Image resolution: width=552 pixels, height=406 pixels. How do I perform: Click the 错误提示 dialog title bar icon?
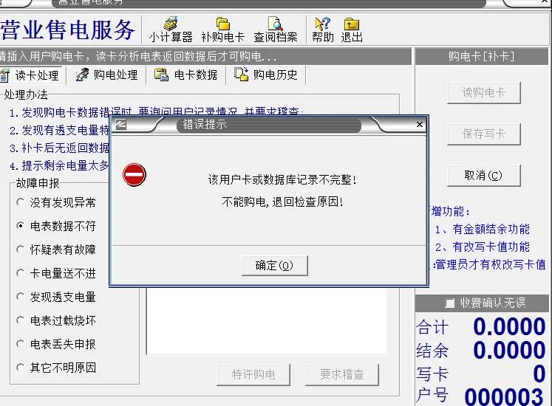[121, 124]
